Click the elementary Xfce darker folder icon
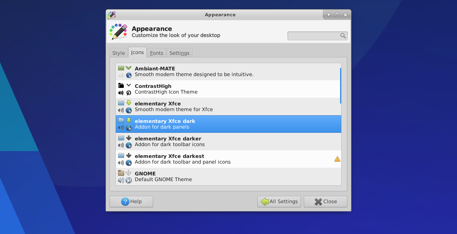The image size is (457, 234). (x=121, y=138)
